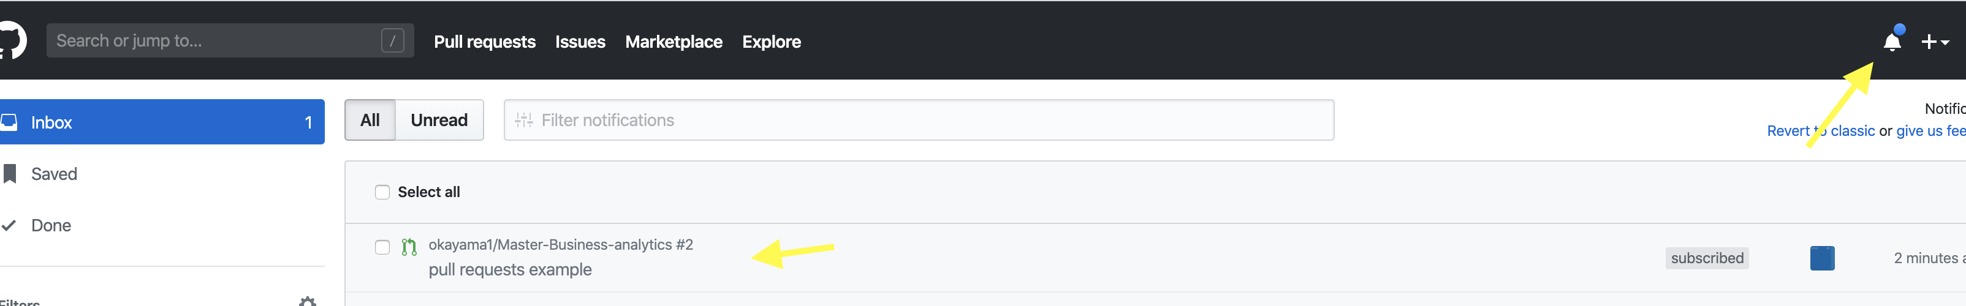Open Explore from the header
Image resolution: width=1966 pixels, height=306 pixels.
[771, 42]
